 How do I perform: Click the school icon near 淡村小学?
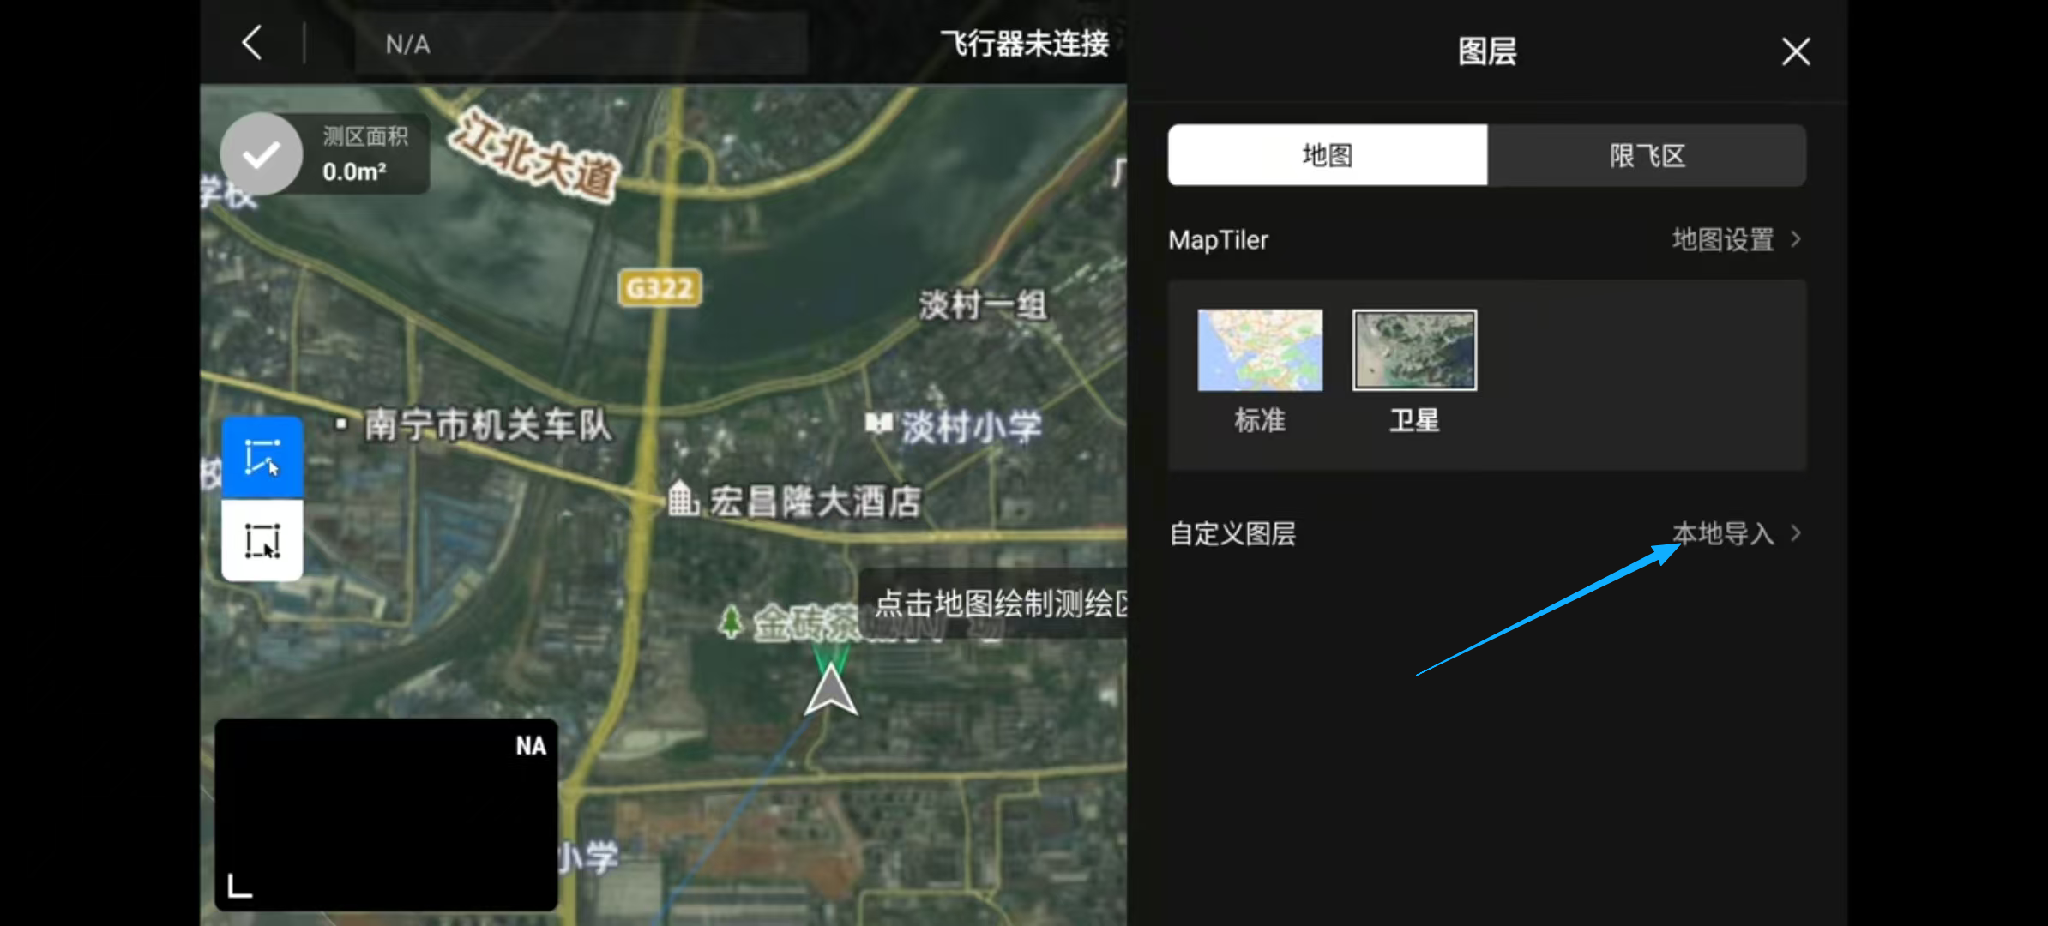tap(879, 423)
